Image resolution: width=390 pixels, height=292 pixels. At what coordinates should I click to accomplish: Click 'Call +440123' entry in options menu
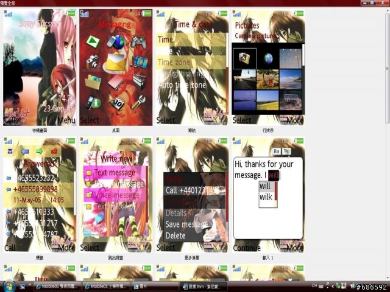click(194, 190)
